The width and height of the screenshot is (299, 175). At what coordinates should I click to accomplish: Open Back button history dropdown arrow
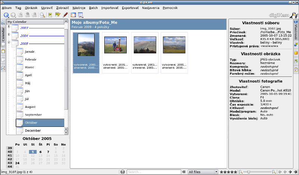(x=9, y=17)
